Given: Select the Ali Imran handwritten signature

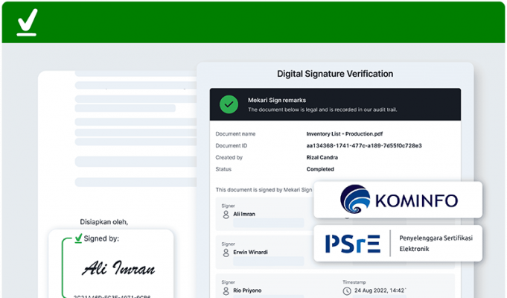Looking at the screenshot, I should (119, 268).
